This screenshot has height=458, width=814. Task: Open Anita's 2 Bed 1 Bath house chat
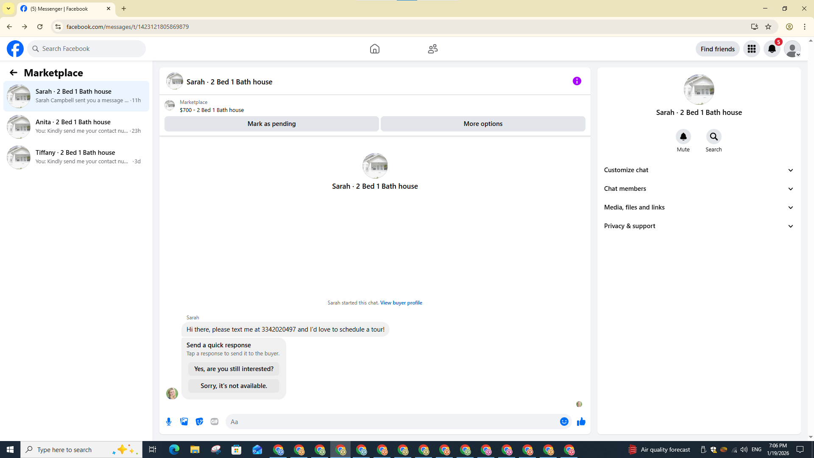pyautogui.click(x=76, y=126)
